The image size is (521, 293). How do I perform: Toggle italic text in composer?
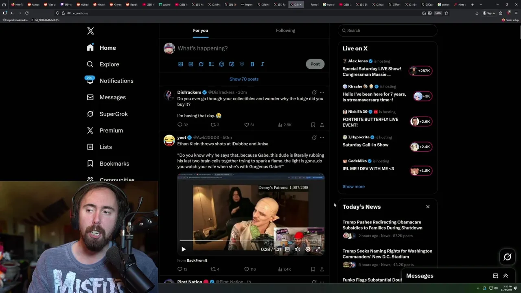(x=262, y=64)
